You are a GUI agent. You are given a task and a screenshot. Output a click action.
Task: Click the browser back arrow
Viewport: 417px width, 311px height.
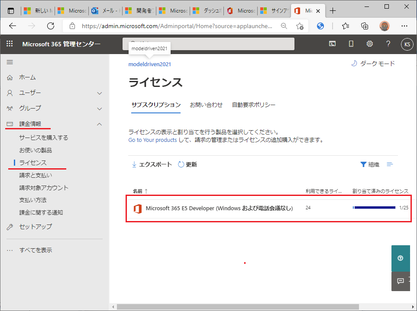[13, 26]
